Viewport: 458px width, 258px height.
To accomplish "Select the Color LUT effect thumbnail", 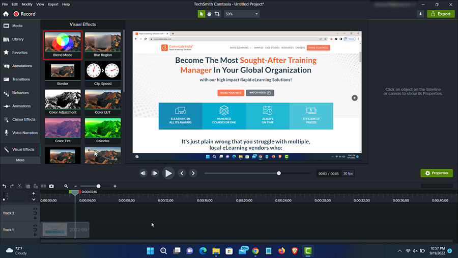I will coord(103,102).
